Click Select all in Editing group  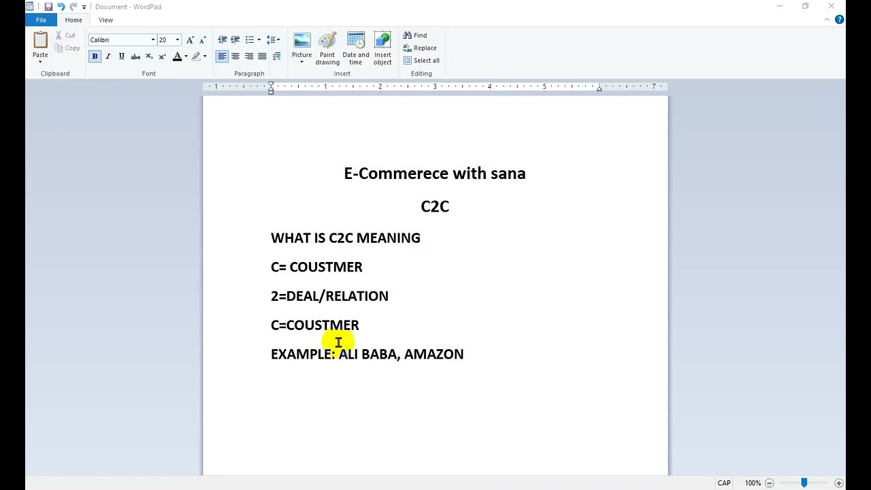[421, 61]
